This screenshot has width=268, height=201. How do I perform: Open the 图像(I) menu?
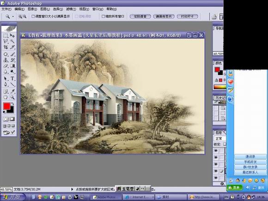coord(32,9)
